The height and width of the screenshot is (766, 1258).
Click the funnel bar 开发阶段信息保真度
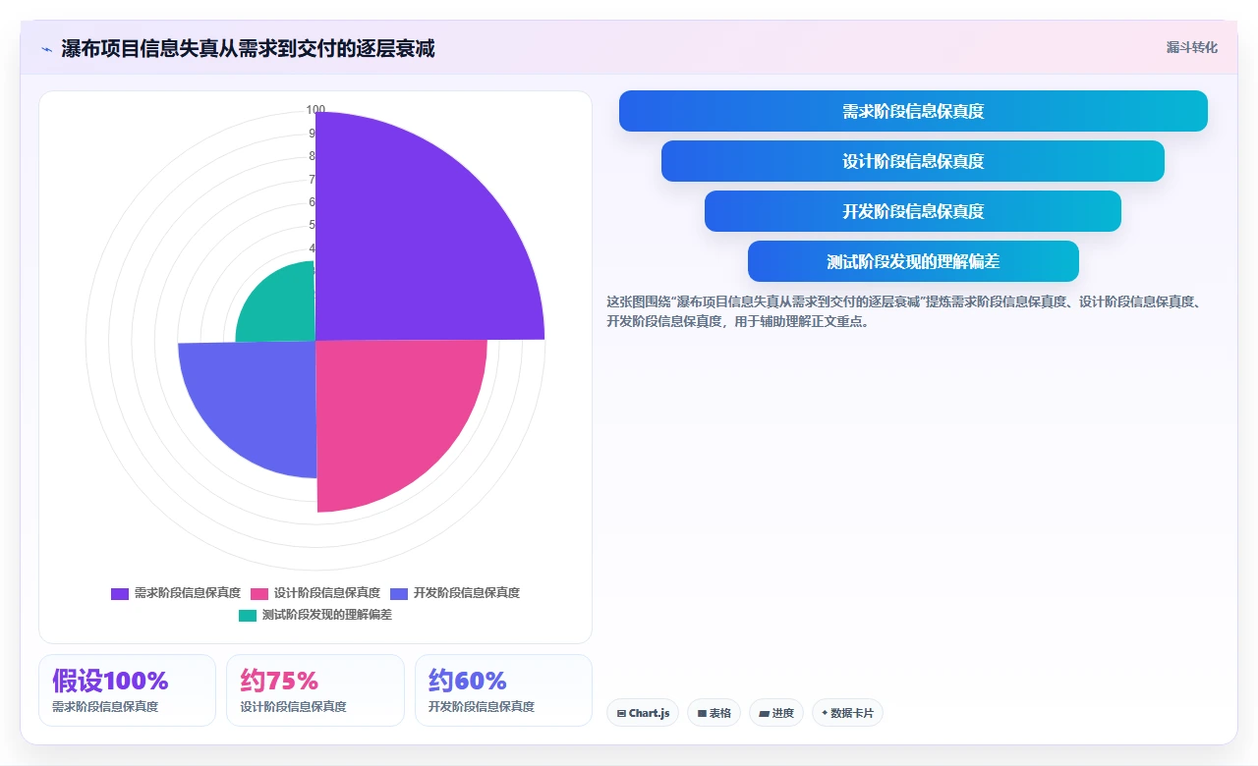[x=913, y=211]
